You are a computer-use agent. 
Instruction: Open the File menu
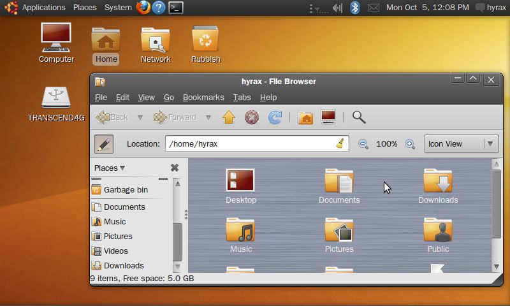(x=101, y=98)
